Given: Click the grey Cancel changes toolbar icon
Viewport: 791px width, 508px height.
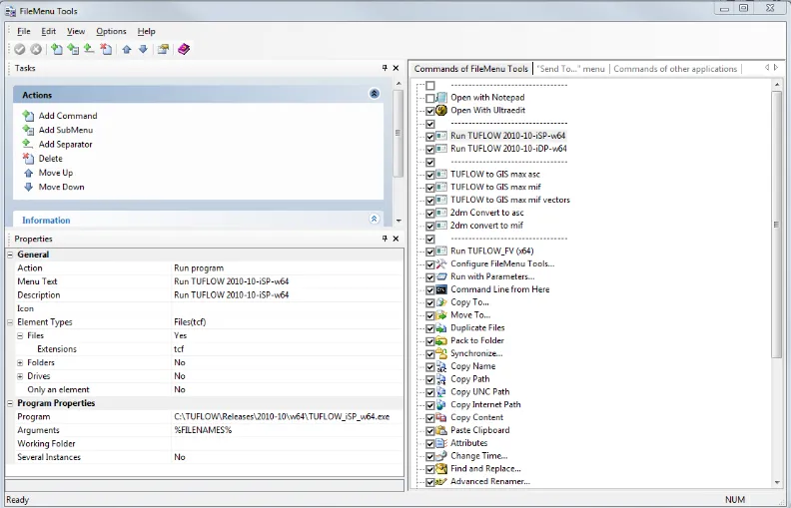Looking at the screenshot, I should 36,49.
